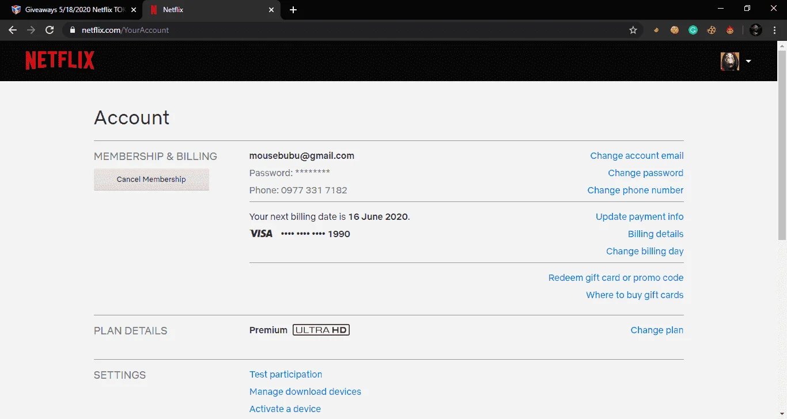Click the Cancel Membership button
The width and height of the screenshot is (787, 419).
point(152,180)
